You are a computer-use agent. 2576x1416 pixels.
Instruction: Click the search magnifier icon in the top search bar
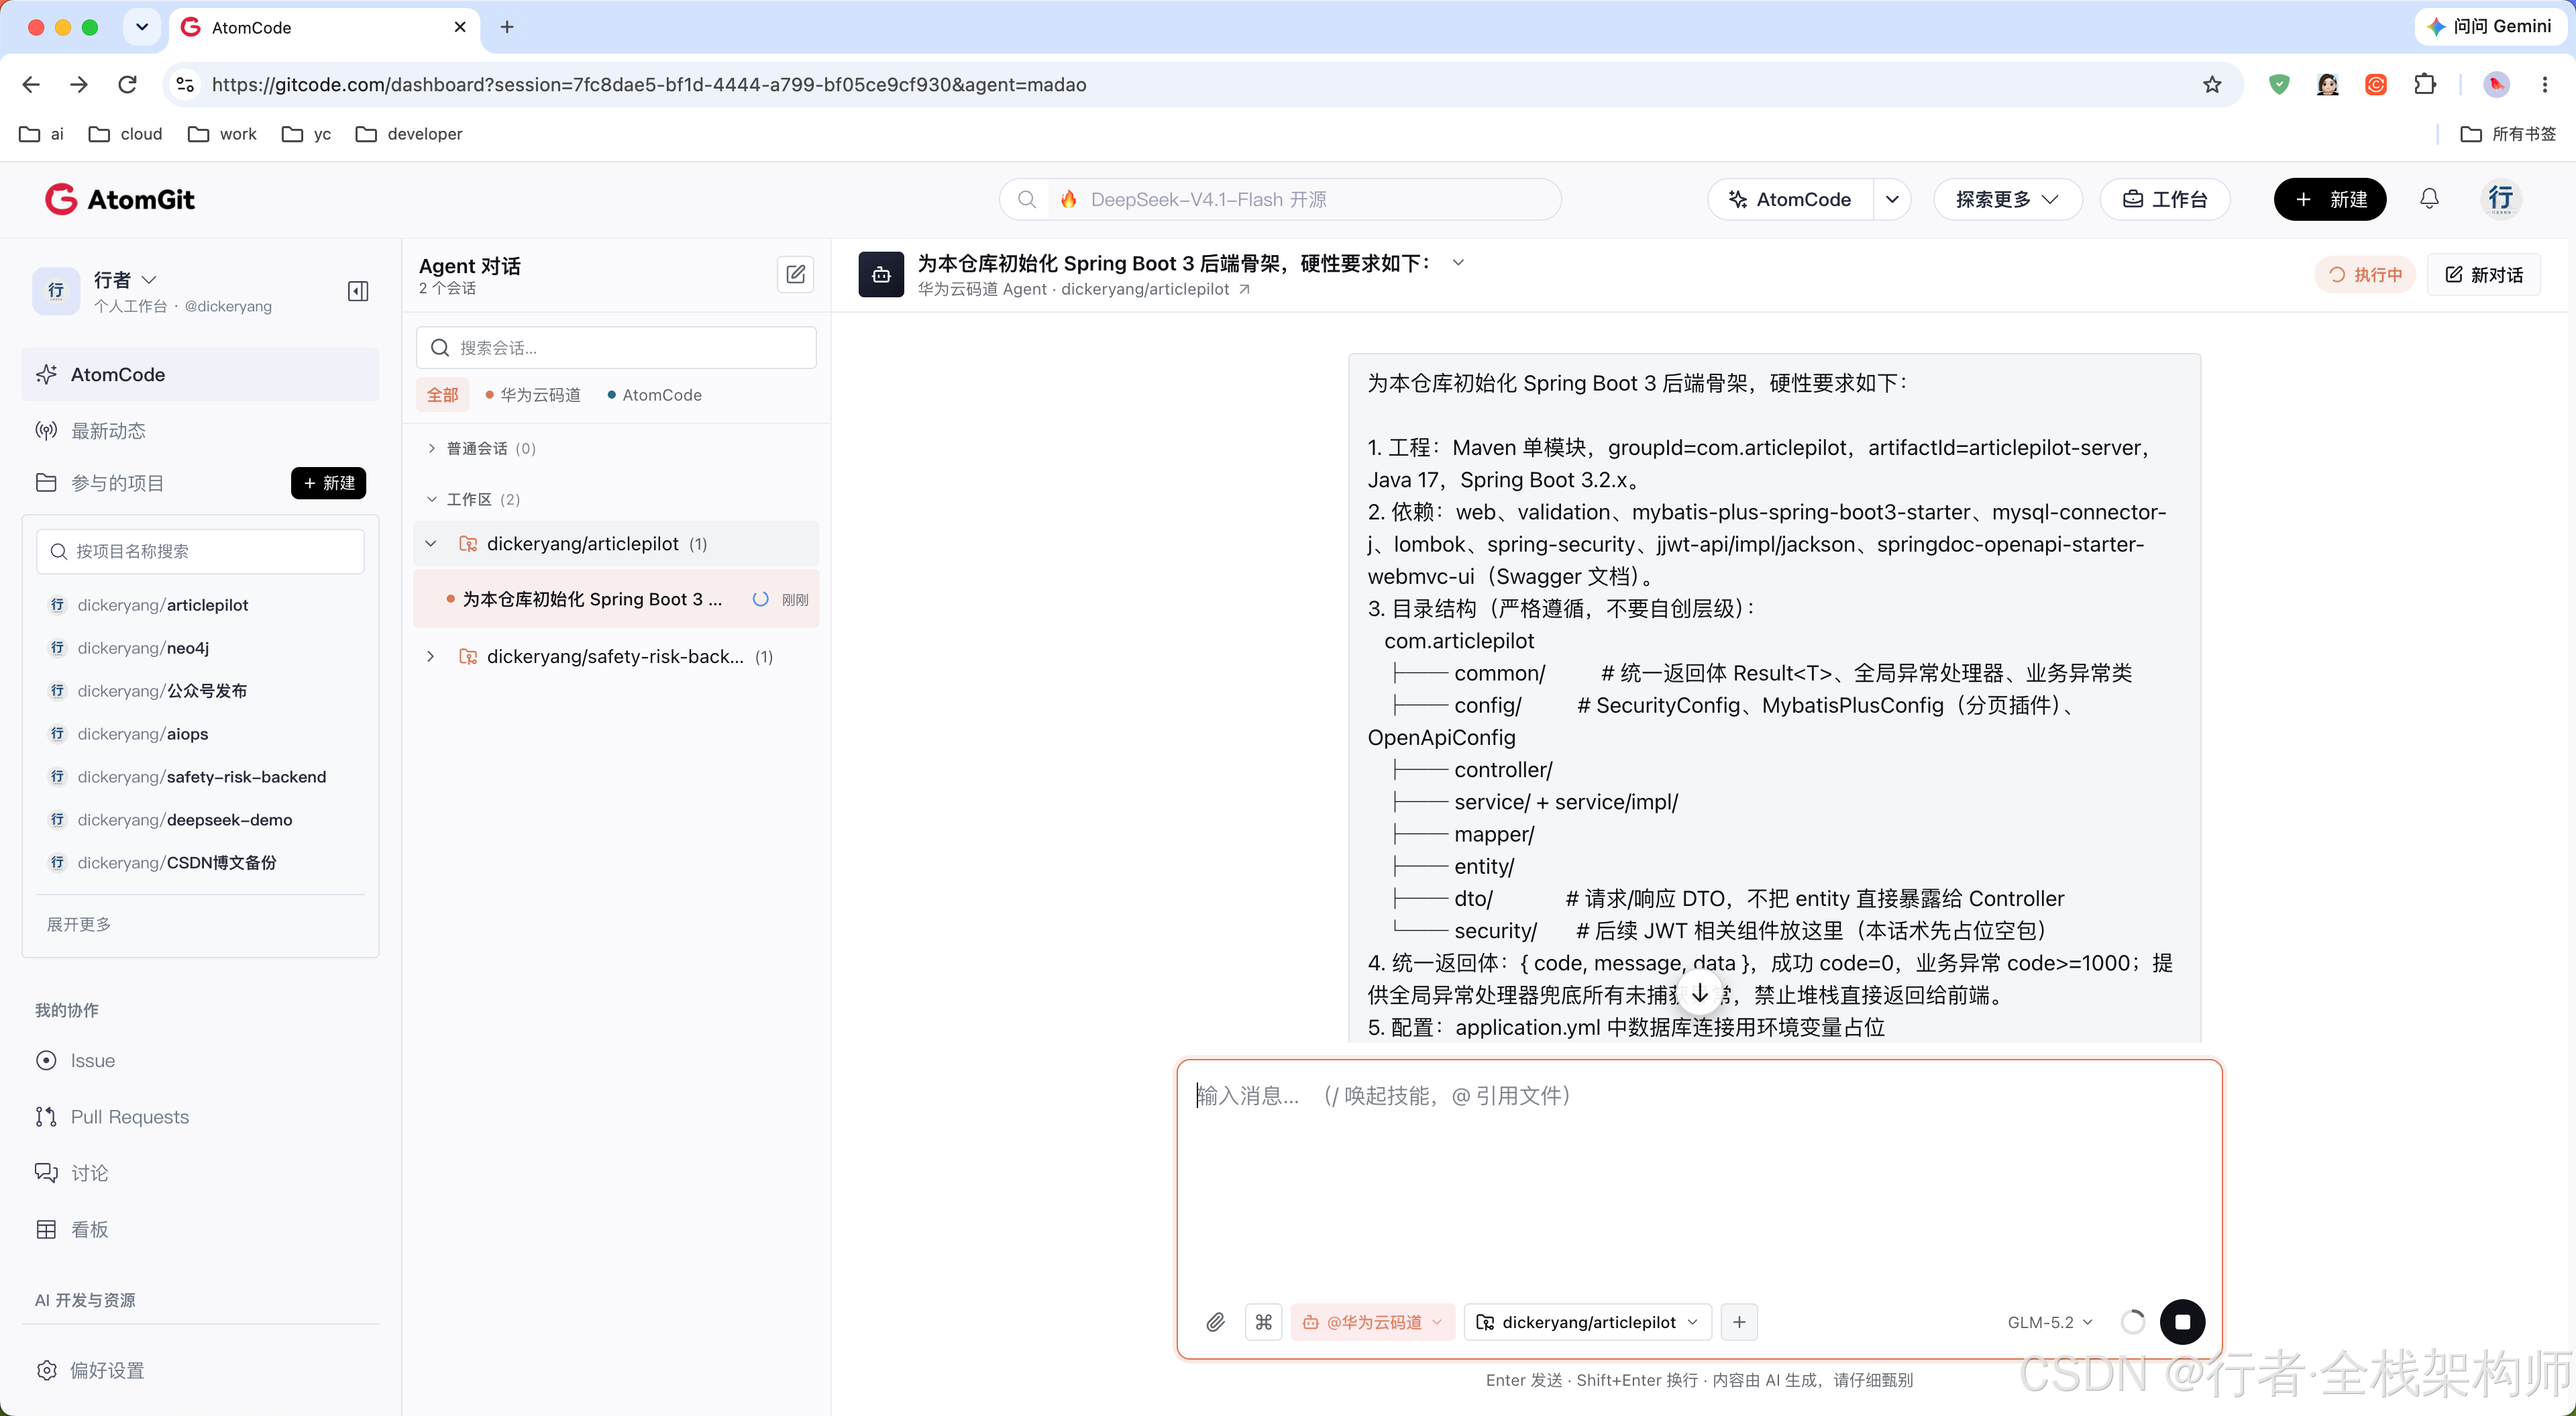pos(1027,199)
